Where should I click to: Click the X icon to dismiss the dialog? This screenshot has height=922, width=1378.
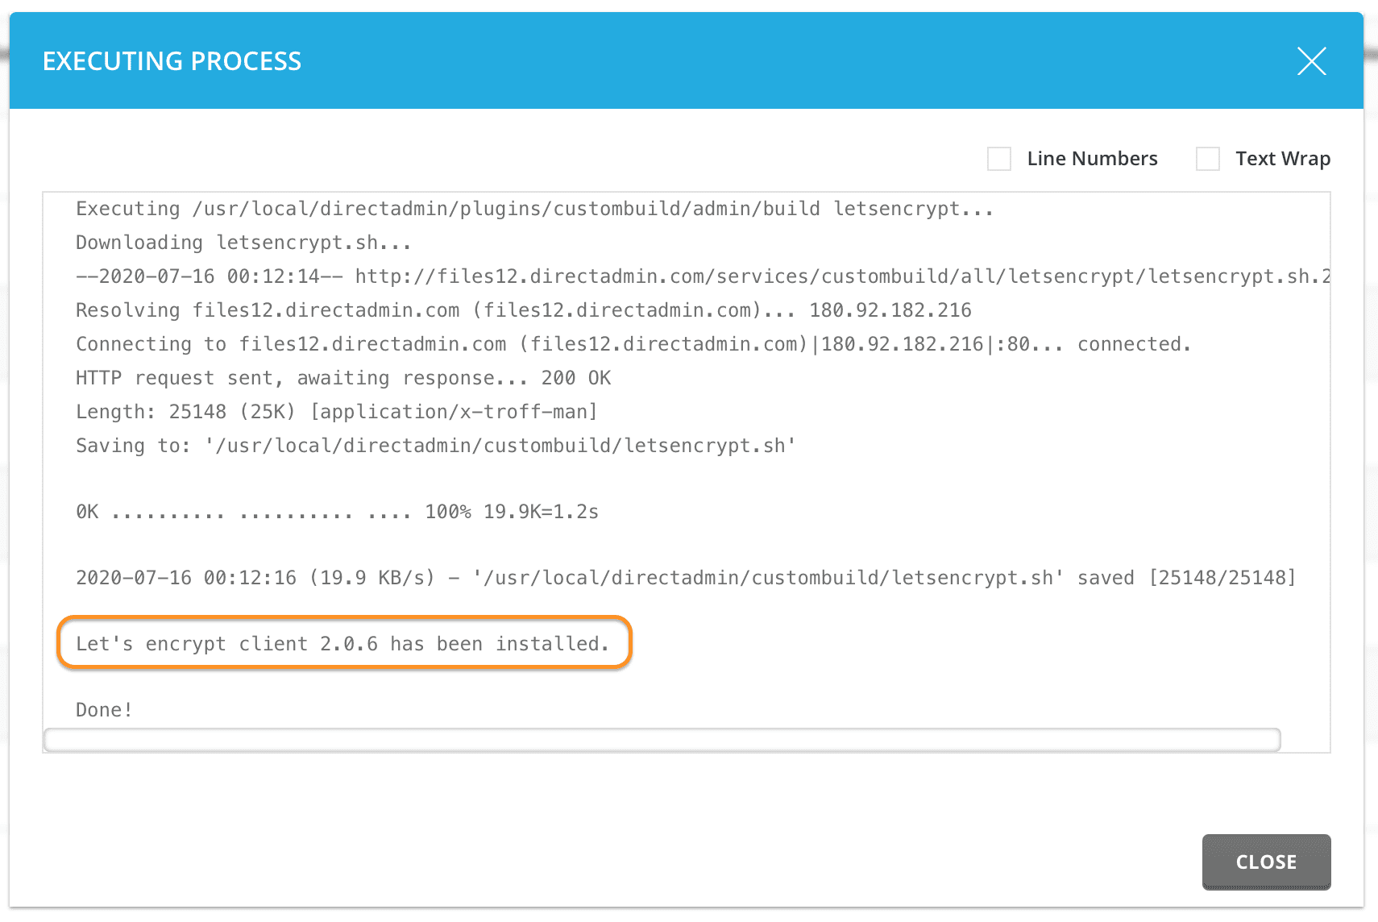click(x=1312, y=60)
